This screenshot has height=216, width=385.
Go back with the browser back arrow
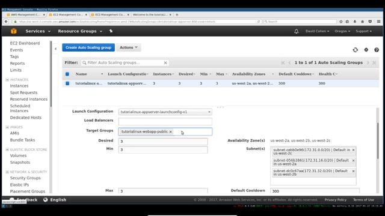pyautogui.click(x=6, y=22)
